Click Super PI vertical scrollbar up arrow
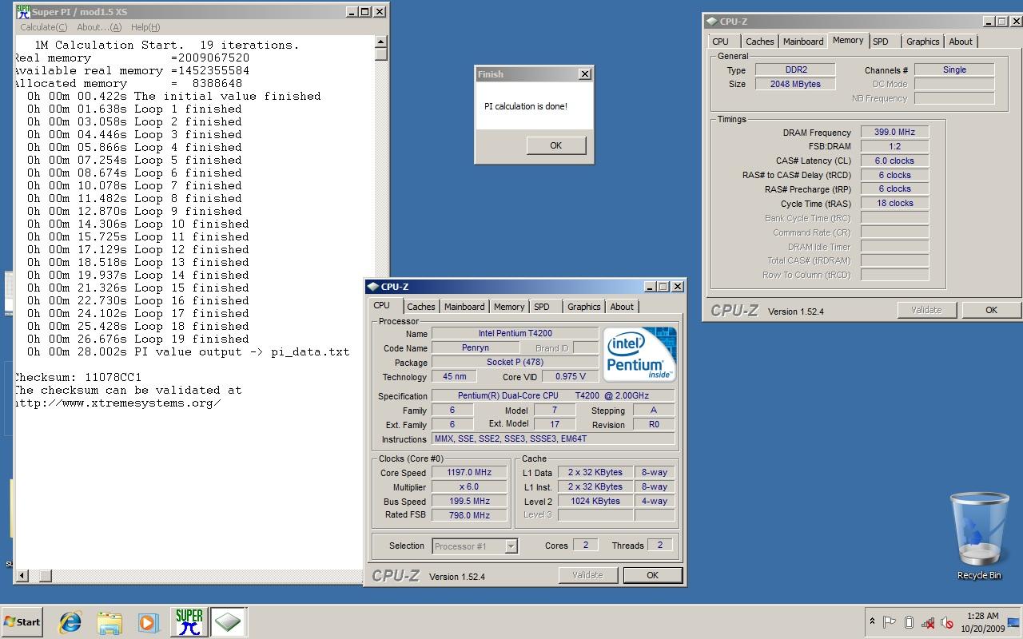 381,42
